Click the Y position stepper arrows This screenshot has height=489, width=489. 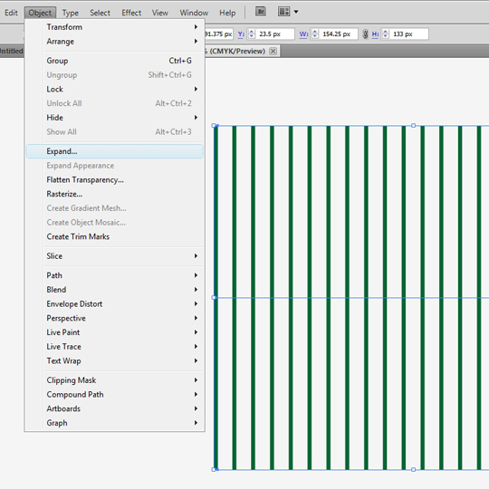tap(252, 34)
